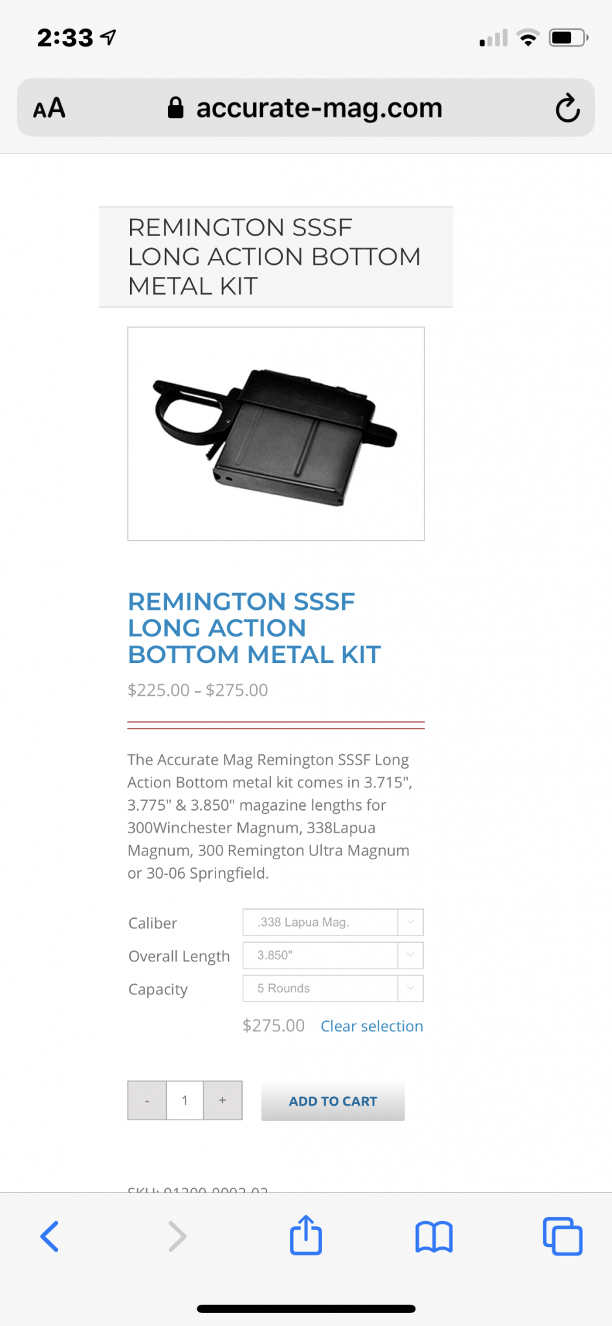Reload the page with refresh icon
This screenshot has width=612, height=1326.
(567, 108)
